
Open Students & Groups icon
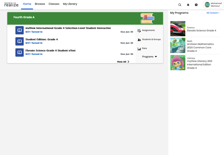pyautogui.click(x=139, y=40)
